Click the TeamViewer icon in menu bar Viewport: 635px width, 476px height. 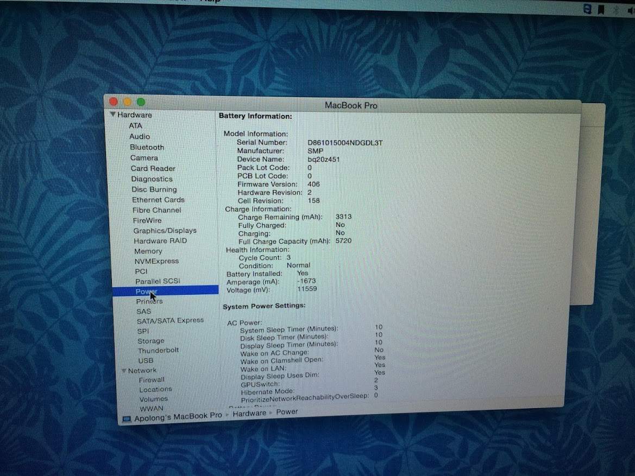[587, 9]
